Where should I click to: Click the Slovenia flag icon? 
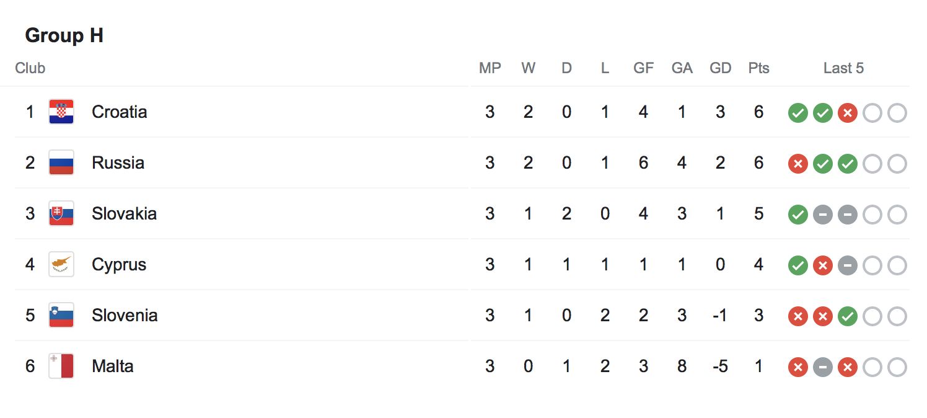tap(61, 316)
